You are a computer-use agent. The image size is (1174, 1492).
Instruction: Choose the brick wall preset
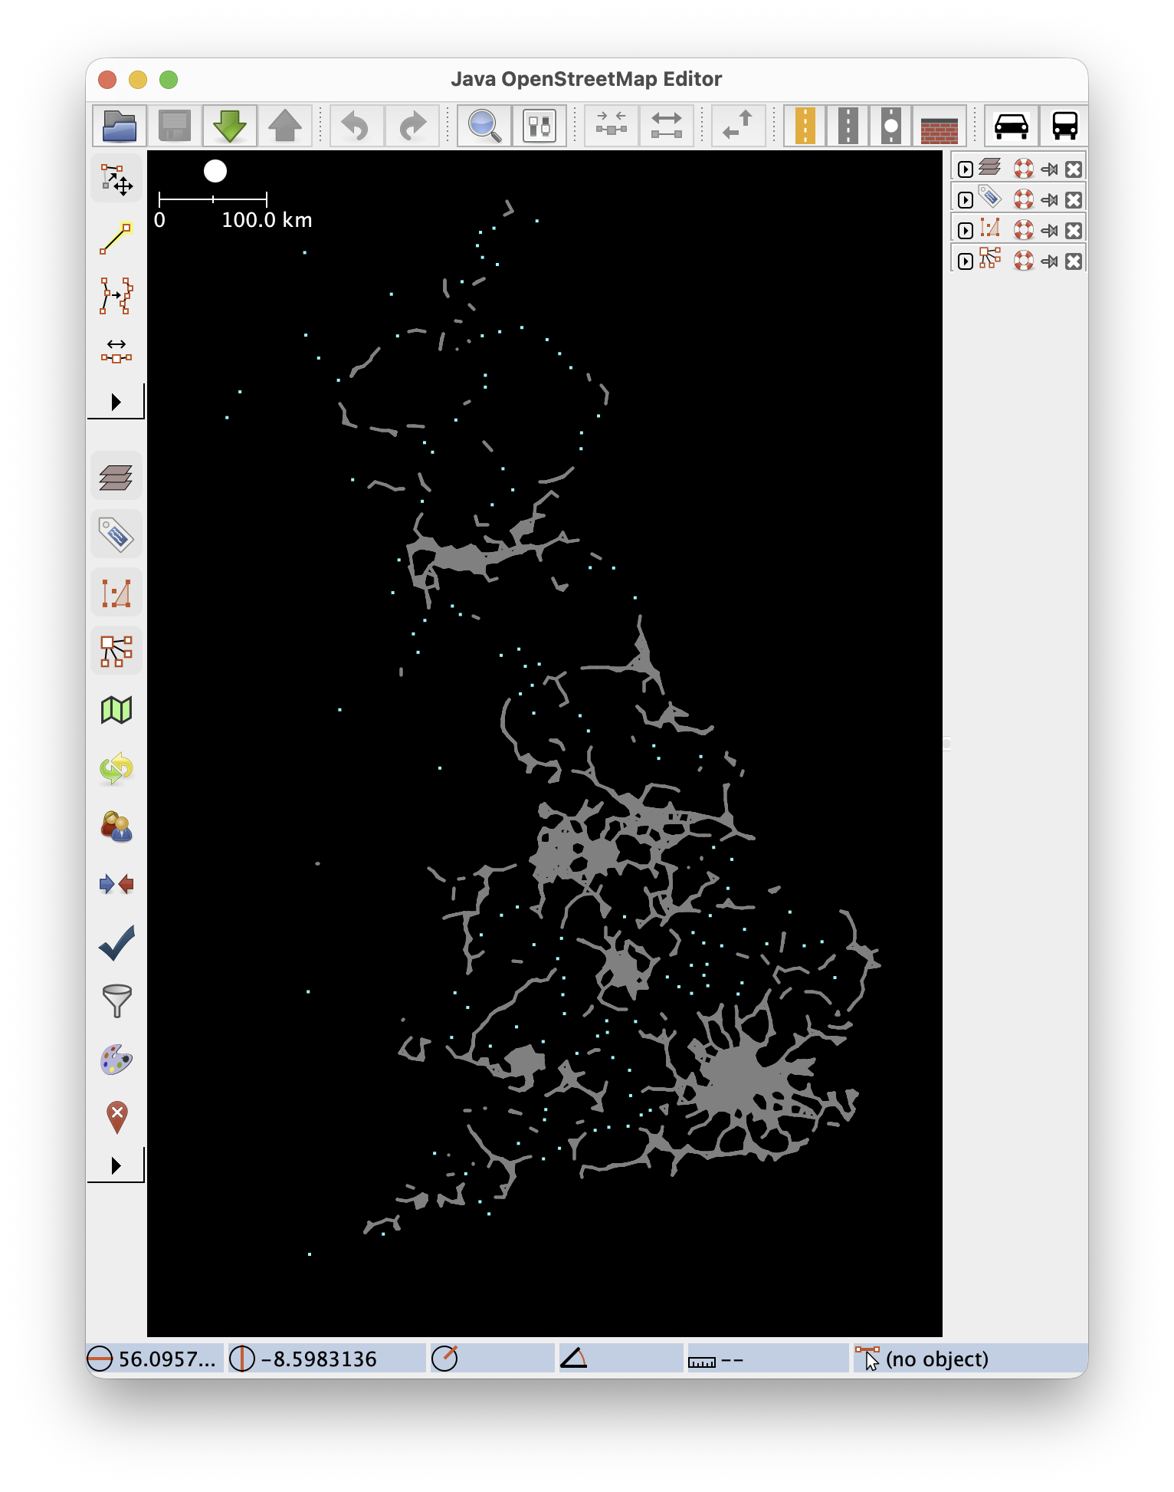[940, 126]
